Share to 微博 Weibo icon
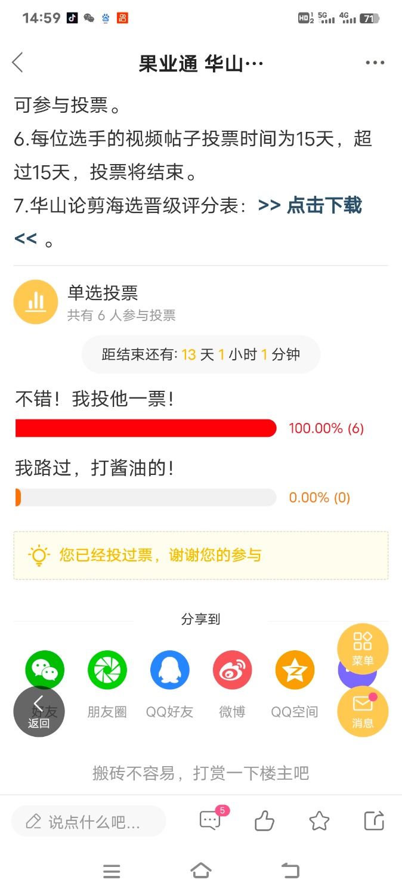 click(233, 669)
